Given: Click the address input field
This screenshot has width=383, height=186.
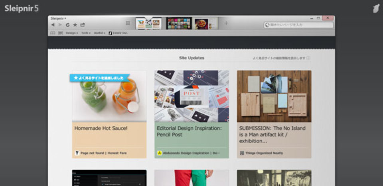Looking at the screenshot, I should [298, 25].
